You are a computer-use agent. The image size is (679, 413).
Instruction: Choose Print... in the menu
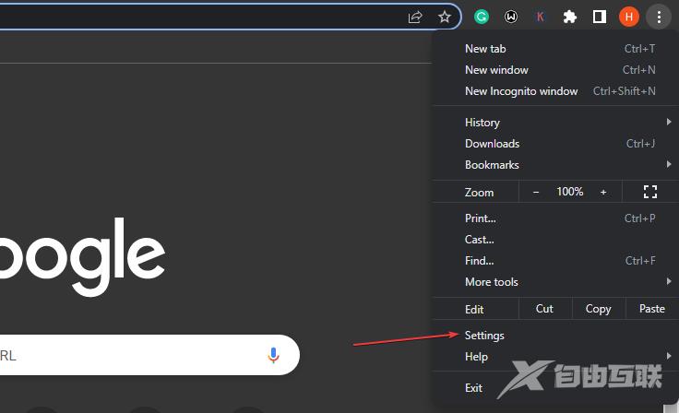(555, 218)
